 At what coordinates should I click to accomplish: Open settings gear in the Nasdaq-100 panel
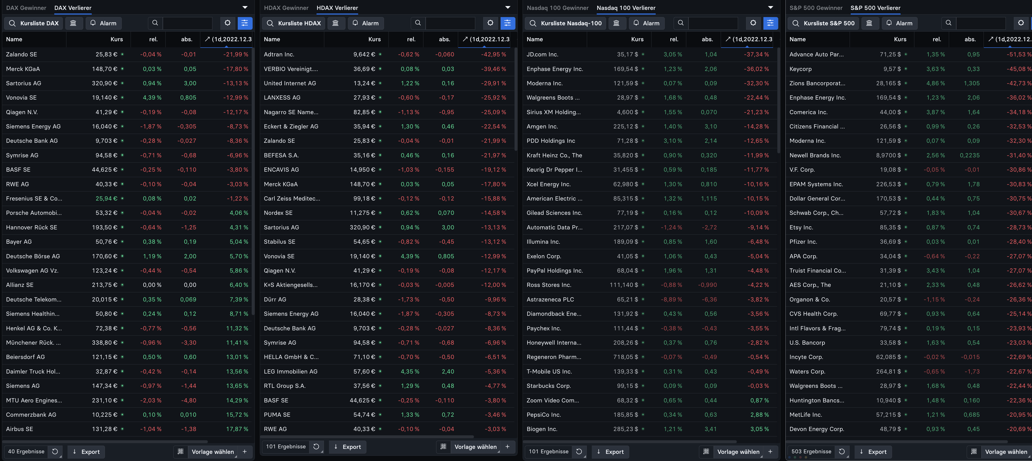[753, 23]
